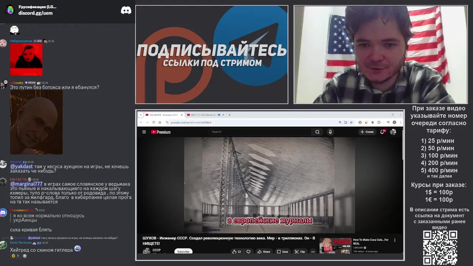Click the Подписывайтесь banner image

212,55
